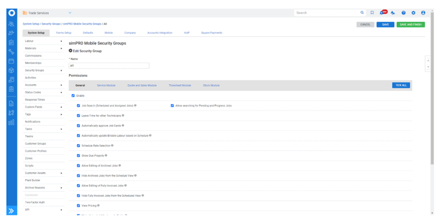Open the Leads sidebar icon
This screenshot has width=440, height=220.
point(12,33)
